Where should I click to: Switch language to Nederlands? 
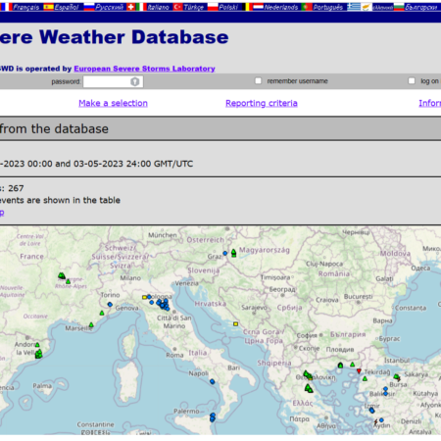(x=281, y=7)
